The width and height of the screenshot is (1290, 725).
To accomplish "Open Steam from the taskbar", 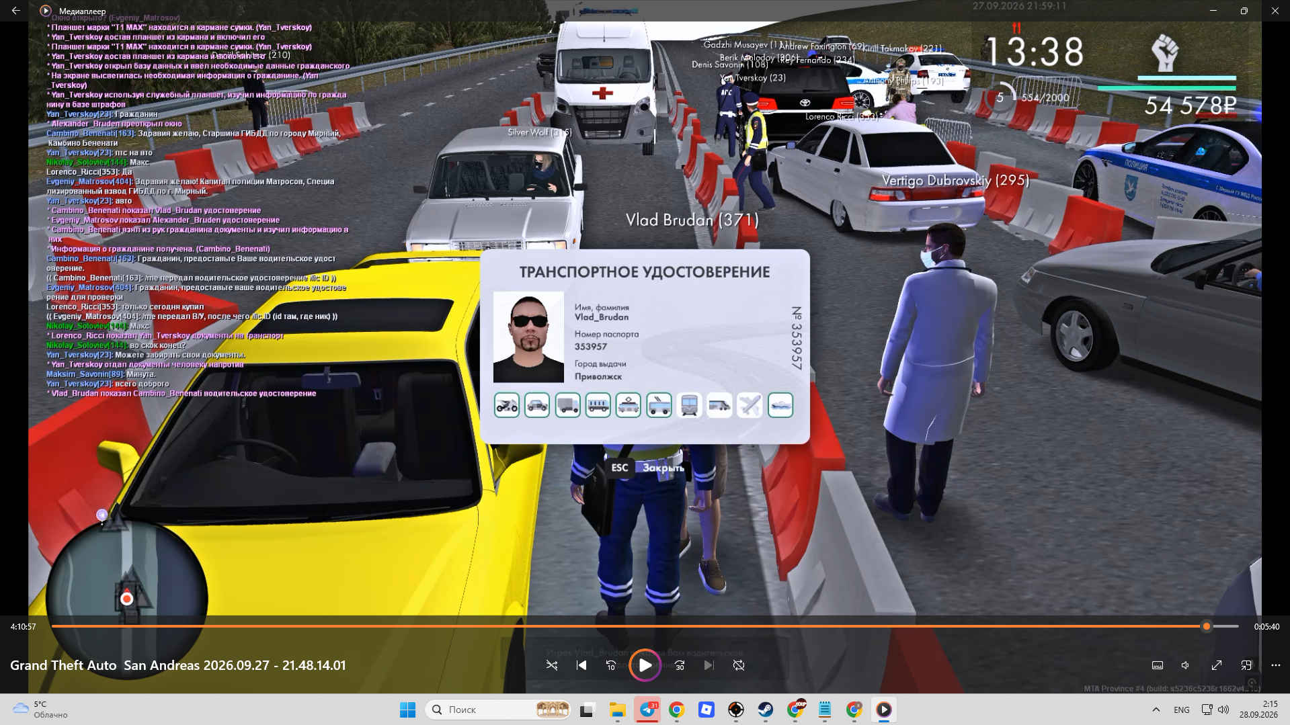I will click(x=766, y=710).
